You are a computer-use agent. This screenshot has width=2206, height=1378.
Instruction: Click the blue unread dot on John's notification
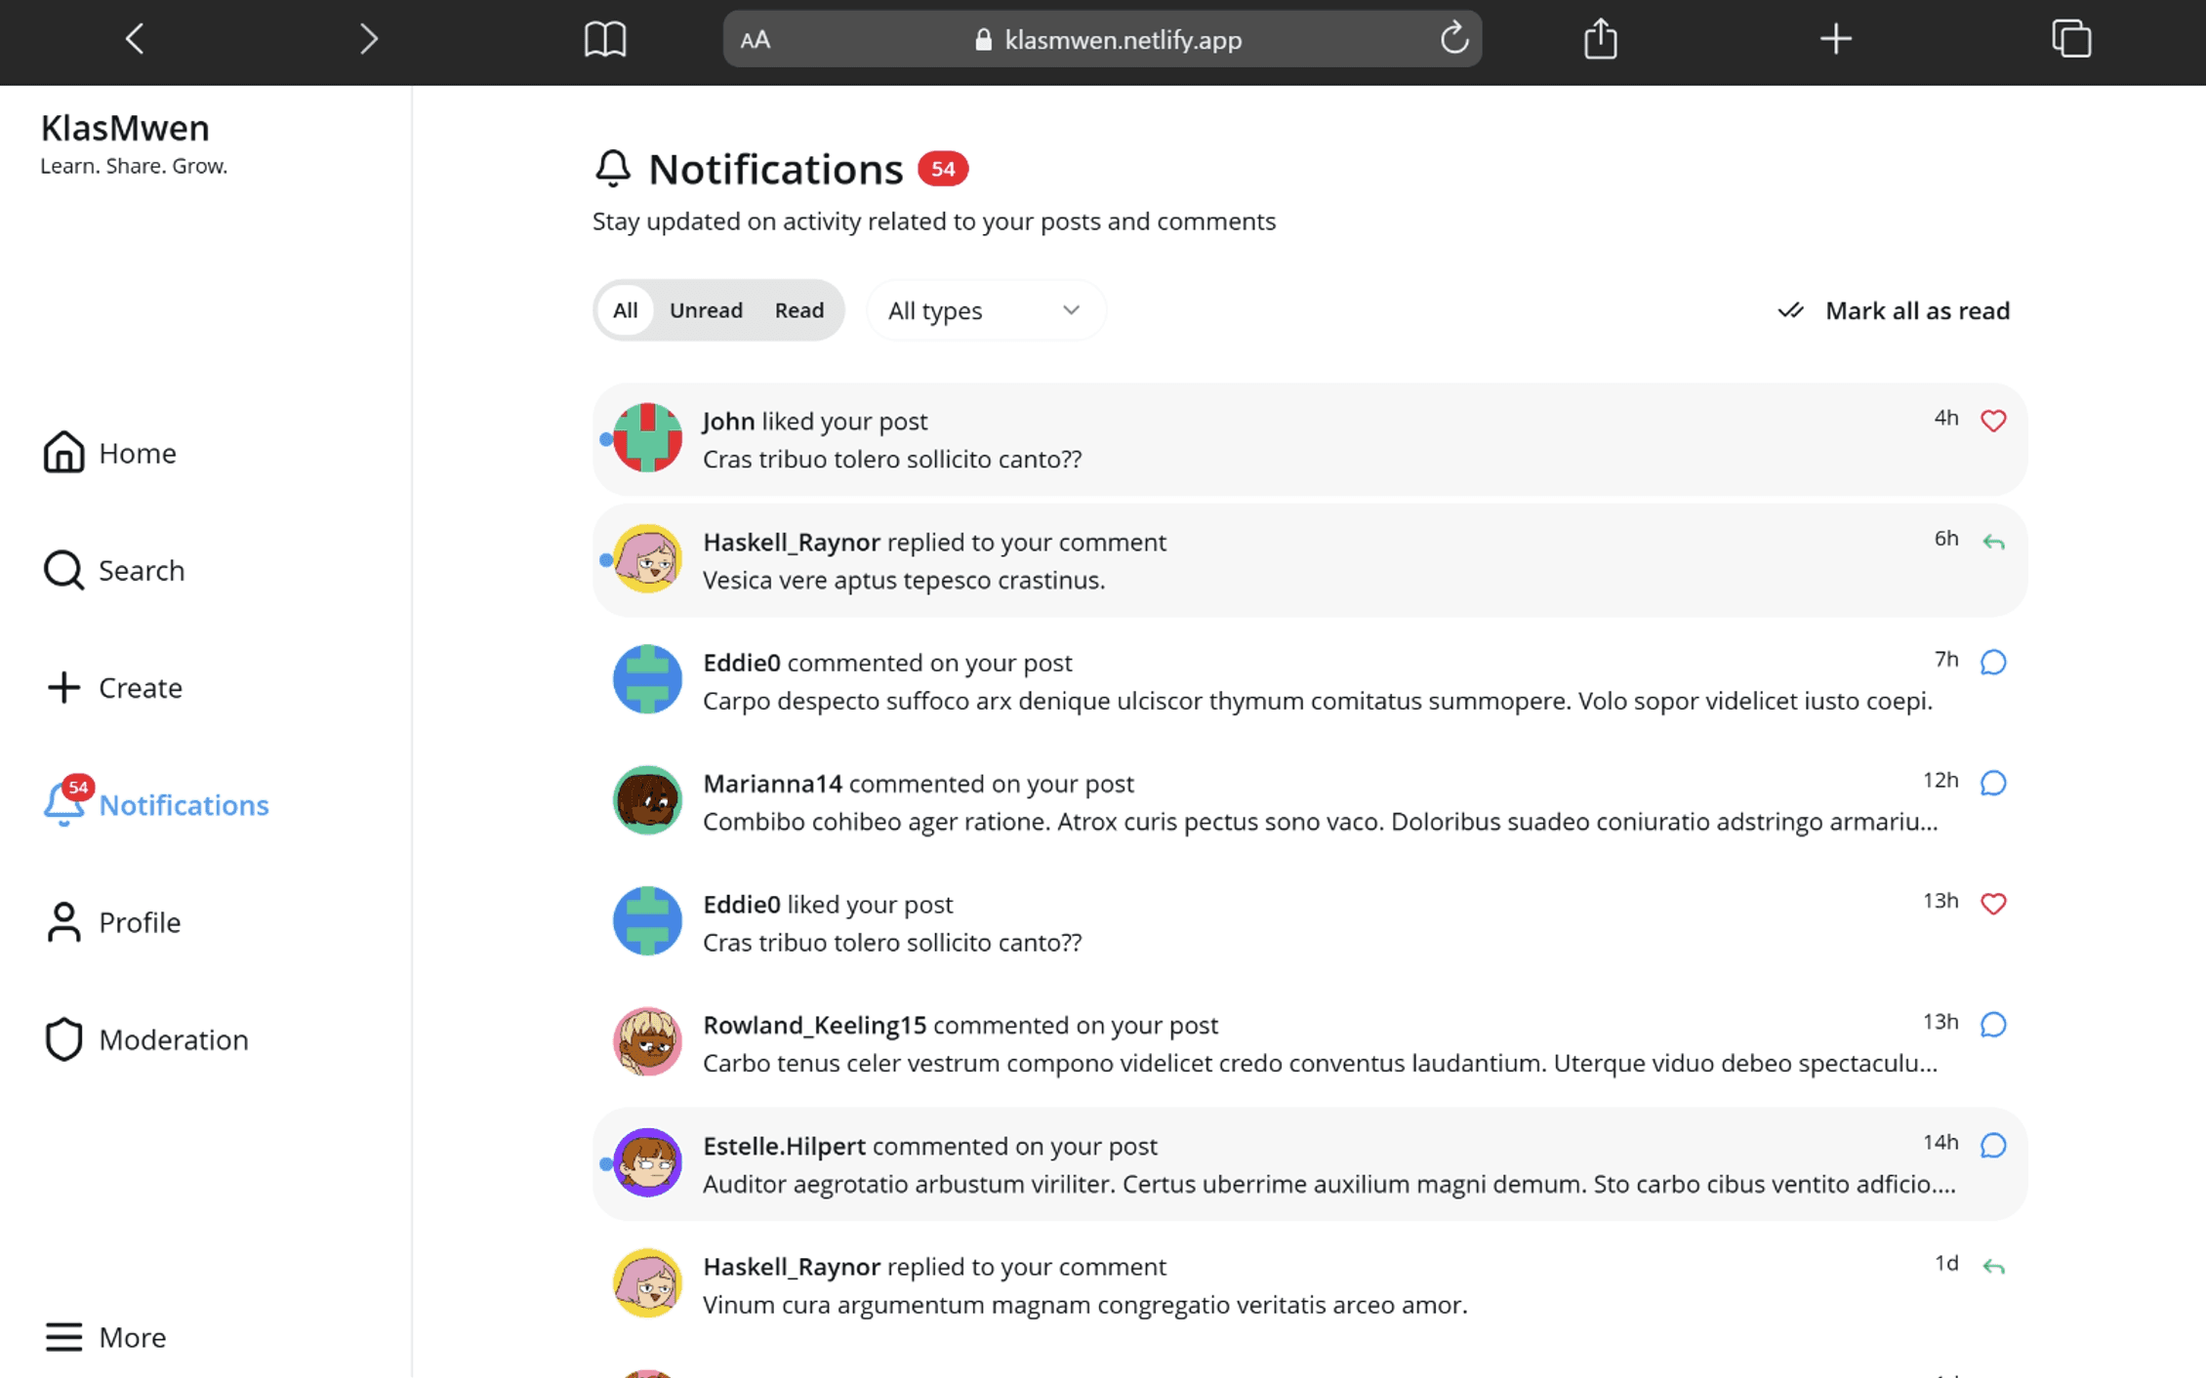(x=604, y=439)
